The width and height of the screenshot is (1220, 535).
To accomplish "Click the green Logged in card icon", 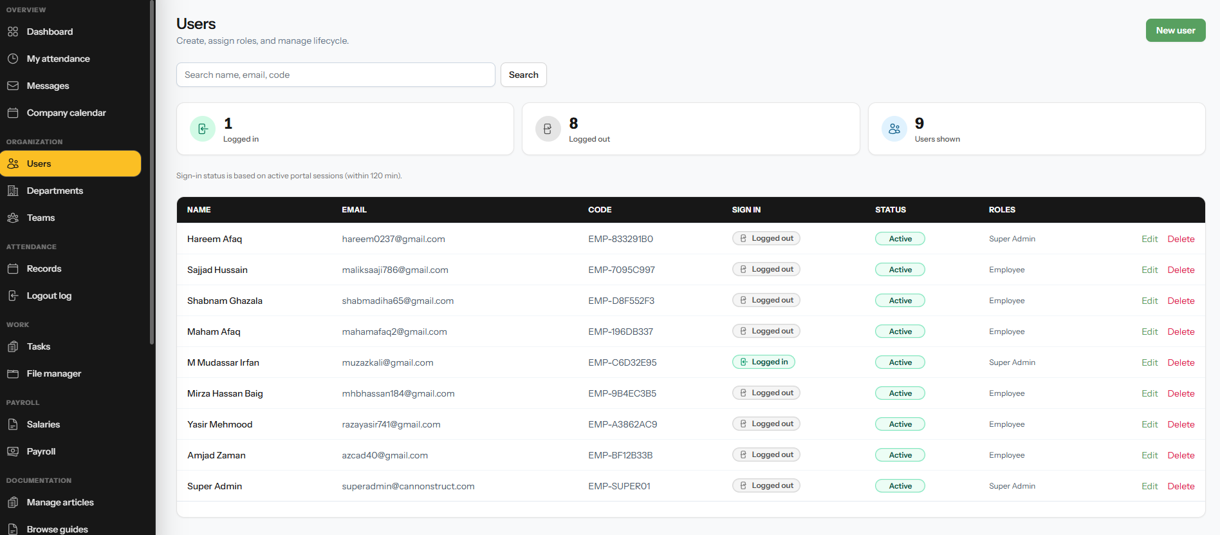I will (203, 129).
